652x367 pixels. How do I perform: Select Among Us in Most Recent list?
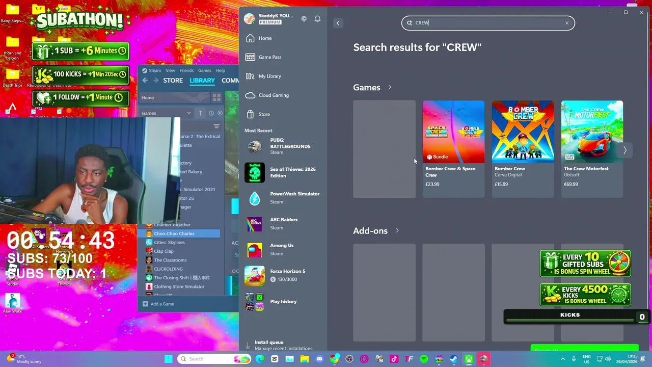tap(283, 249)
